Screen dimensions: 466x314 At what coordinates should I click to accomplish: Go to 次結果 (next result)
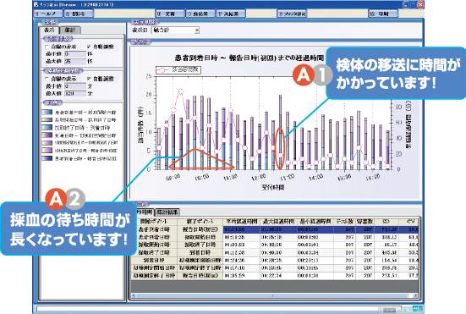pos(231,14)
